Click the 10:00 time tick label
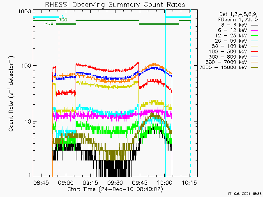263x197 pixels. (x=165, y=182)
